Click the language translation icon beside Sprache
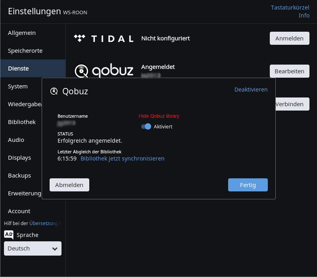The height and width of the screenshot is (277, 317). 9,235
